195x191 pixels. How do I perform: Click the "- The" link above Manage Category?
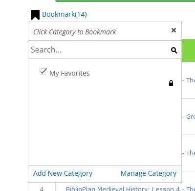point(189,153)
